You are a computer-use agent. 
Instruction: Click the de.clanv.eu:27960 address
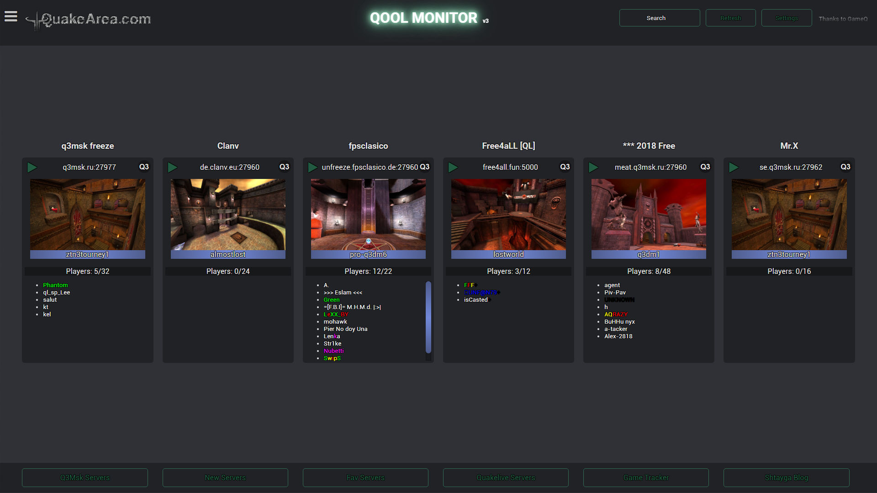[x=229, y=168]
